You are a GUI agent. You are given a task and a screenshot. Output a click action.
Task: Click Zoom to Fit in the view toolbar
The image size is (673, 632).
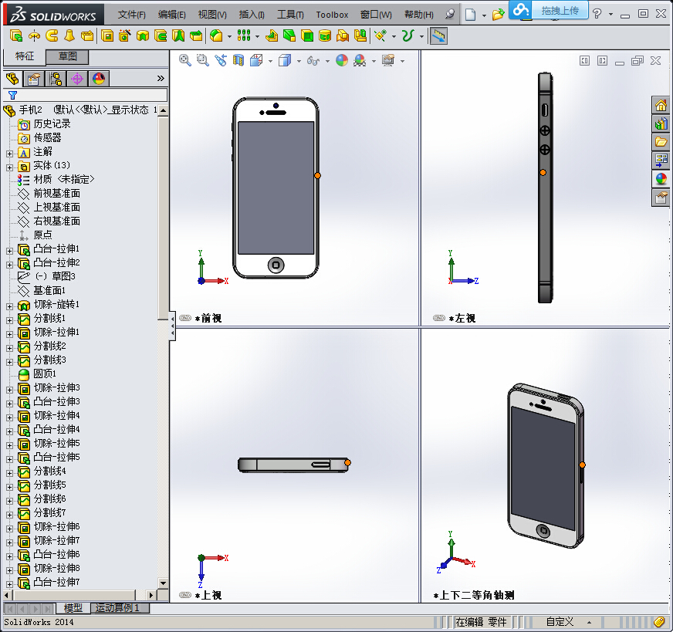pyautogui.click(x=185, y=60)
